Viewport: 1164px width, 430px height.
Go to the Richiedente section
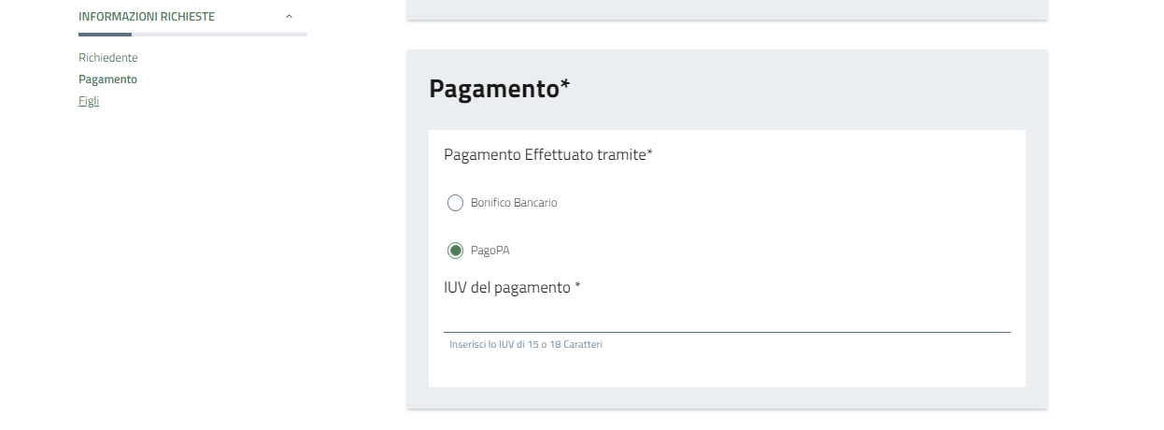[108, 58]
